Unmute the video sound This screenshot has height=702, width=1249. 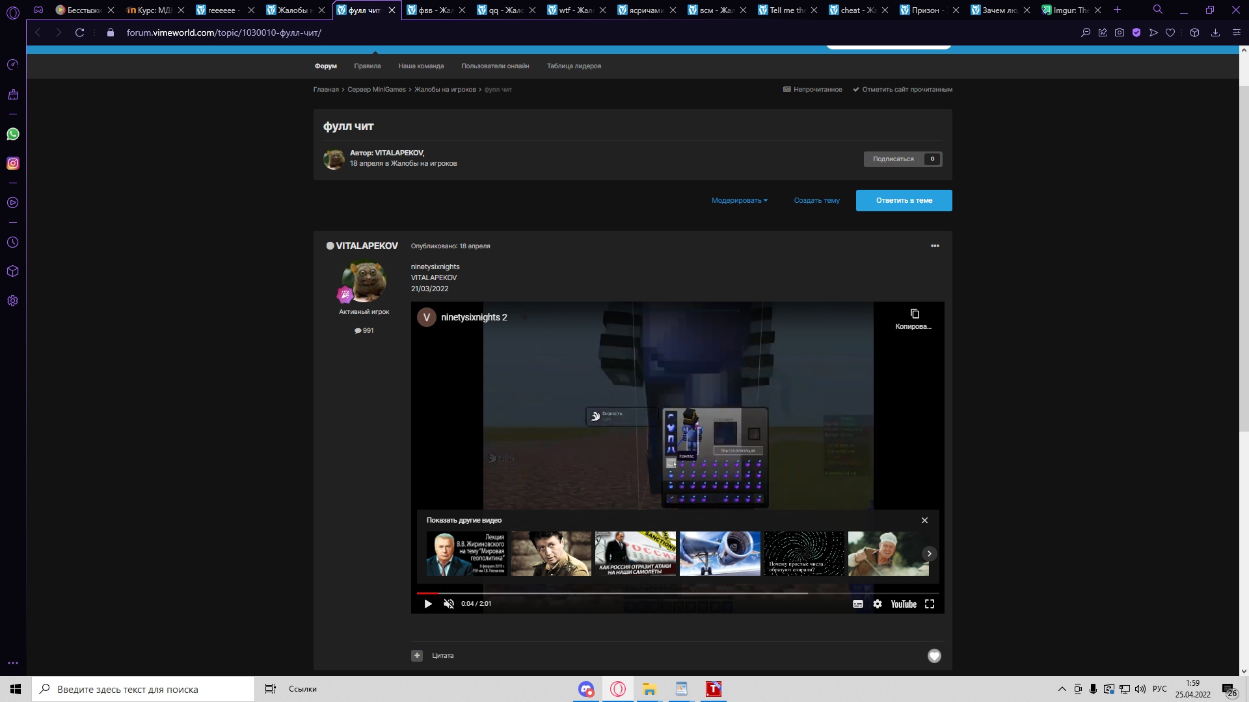pos(449,604)
